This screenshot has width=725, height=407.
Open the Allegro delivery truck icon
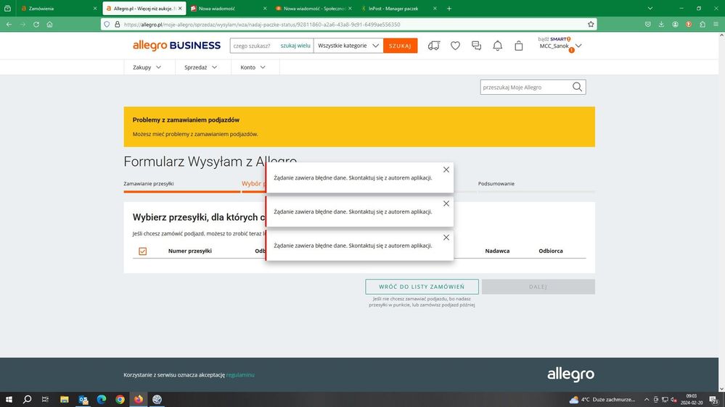pos(434,46)
